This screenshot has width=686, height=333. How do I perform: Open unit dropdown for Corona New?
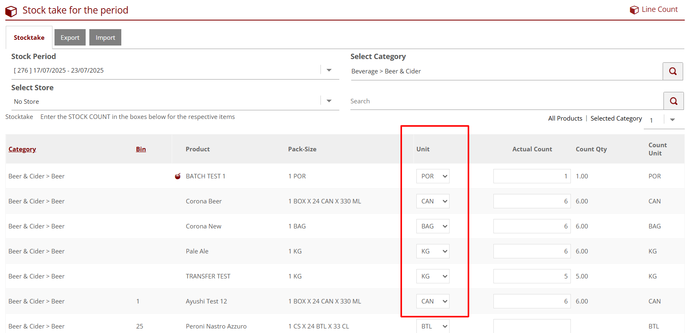pyautogui.click(x=432, y=226)
